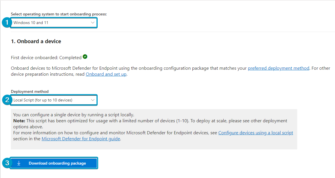Open the preferred deployment method link

point(278,68)
